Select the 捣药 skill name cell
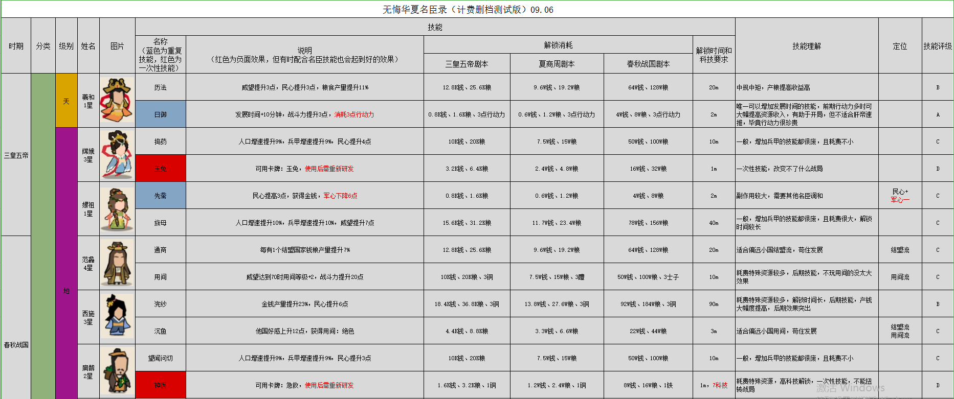Screen dimensions: 954x399 pos(161,142)
